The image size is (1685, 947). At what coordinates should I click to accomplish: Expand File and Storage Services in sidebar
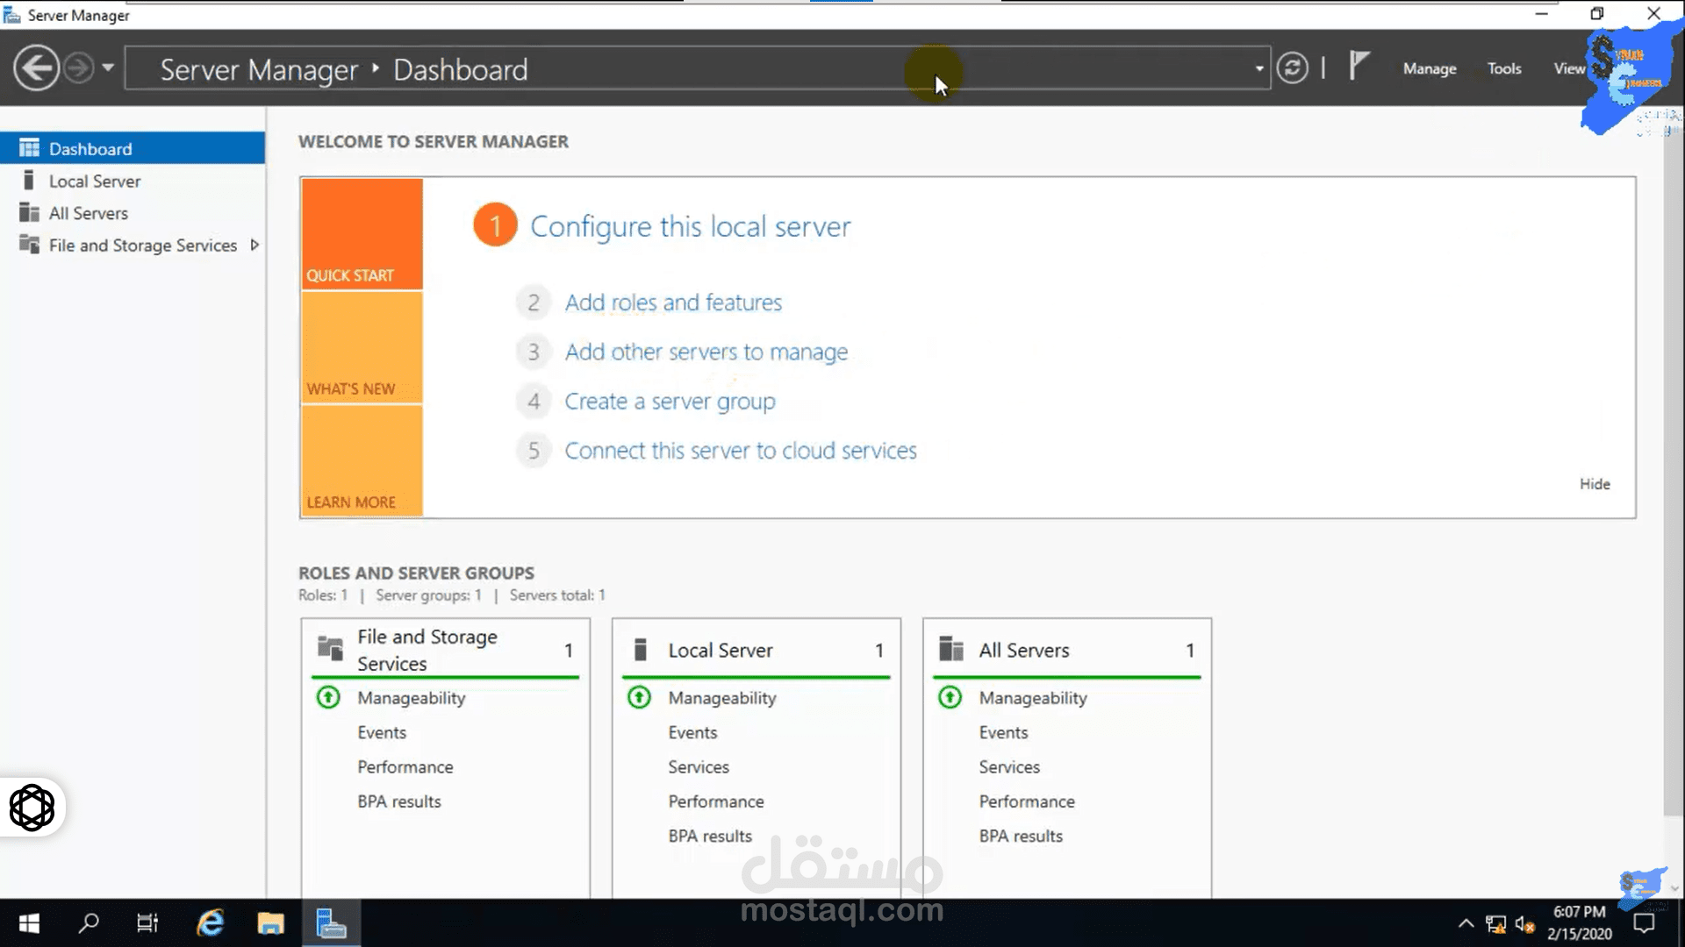(x=254, y=246)
